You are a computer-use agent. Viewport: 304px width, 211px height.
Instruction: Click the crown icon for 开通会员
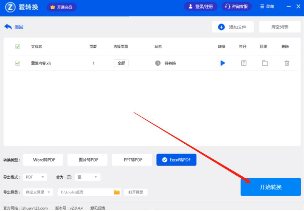click(53, 7)
